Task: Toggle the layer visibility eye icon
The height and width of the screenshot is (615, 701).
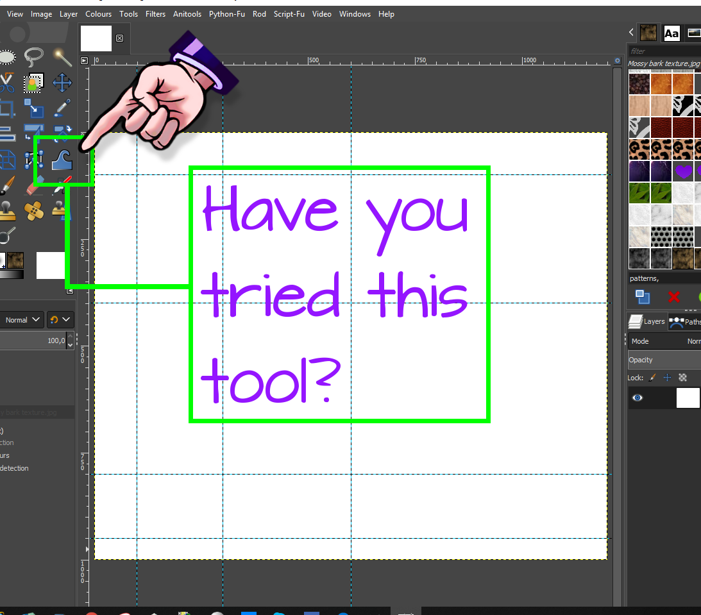Action: (x=638, y=398)
